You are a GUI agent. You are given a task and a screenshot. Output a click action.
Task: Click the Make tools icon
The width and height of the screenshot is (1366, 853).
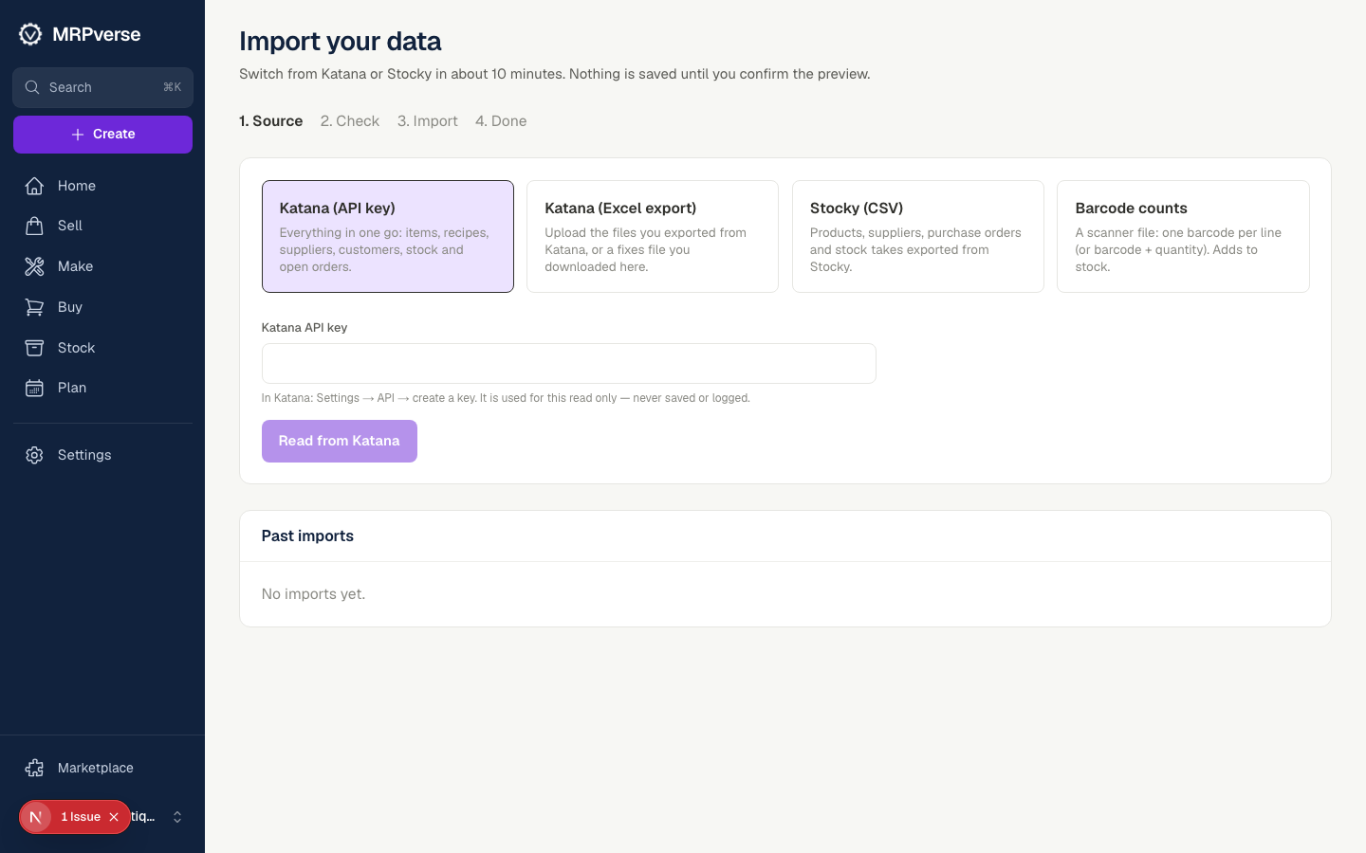click(x=34, y=266)
